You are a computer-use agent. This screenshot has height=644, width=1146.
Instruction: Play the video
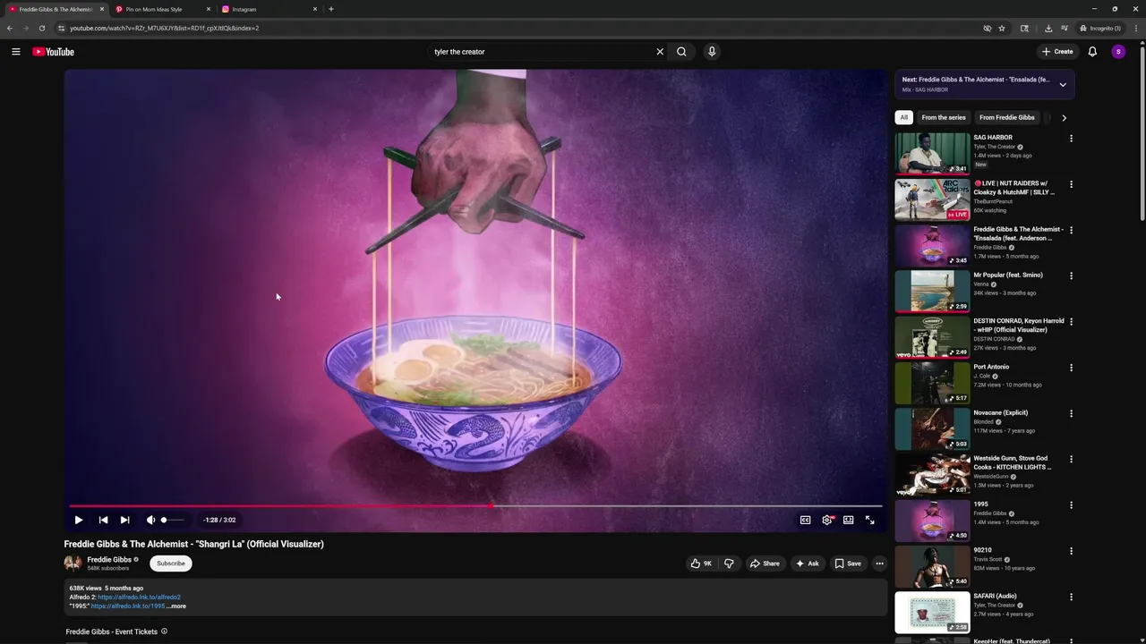(x=79, y=520)
